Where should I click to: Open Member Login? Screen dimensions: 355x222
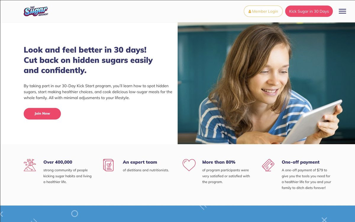tap(263, 11)
